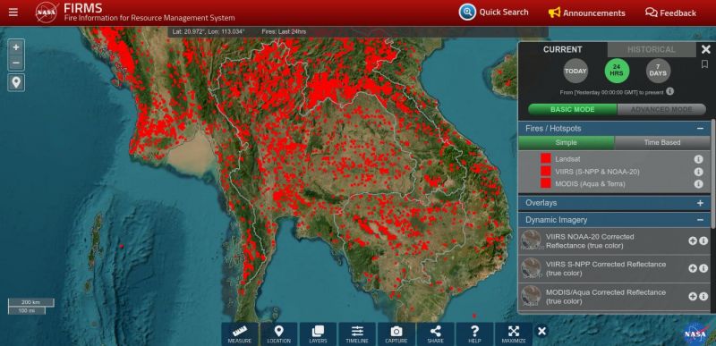Select the TODAY time range
This screenshot has height=346, width=716.
(575, 72)
